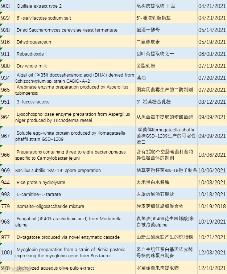The width and height of the screenshot is (227, 274).
Task: Select date cell 10/21/2021
Action: click(212, 237)
